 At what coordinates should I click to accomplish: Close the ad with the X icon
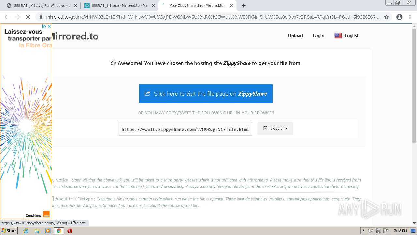(x=49, y=26)
